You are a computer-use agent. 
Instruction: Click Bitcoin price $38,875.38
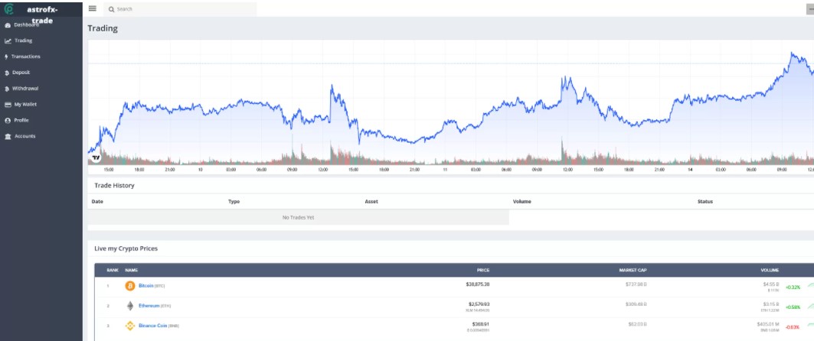click(478, 284)
